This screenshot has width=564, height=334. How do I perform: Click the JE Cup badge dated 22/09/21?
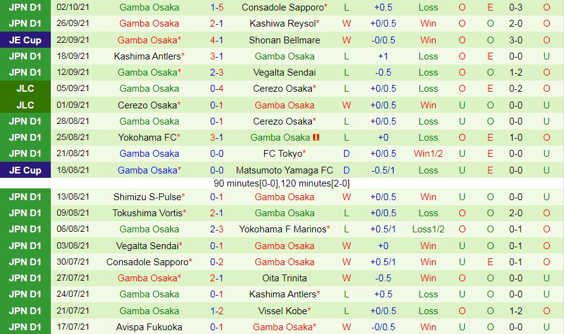25,40
